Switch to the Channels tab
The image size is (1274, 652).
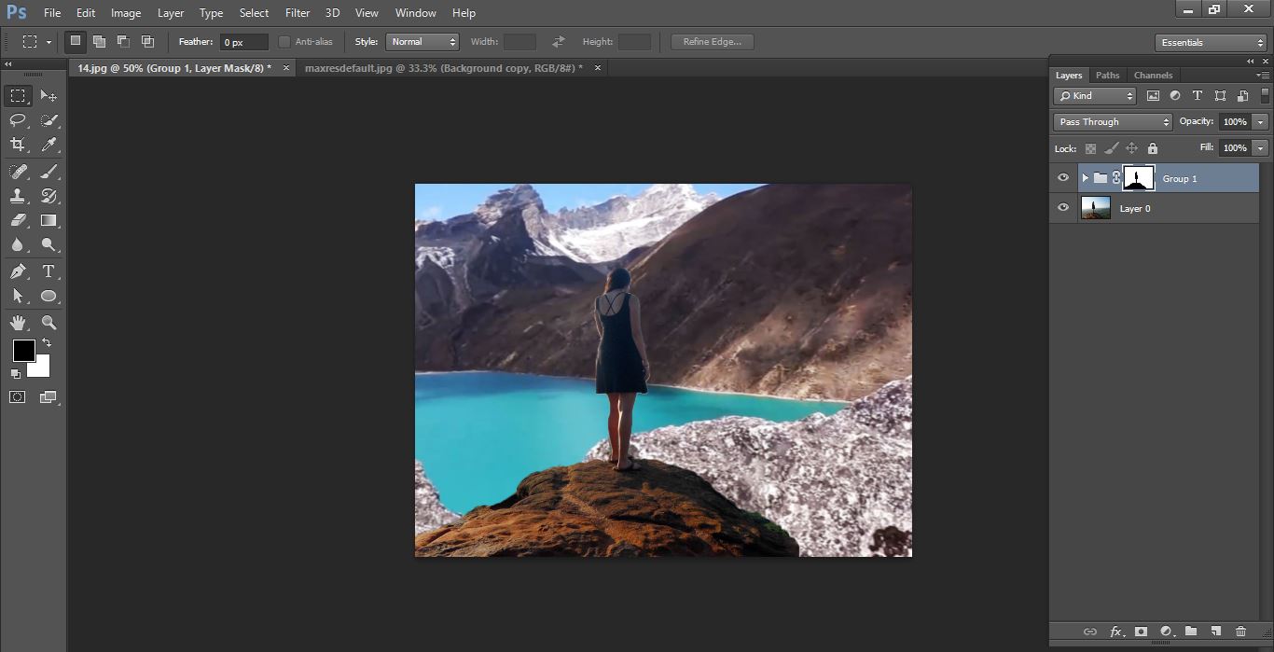click(x=1153, y=75)
